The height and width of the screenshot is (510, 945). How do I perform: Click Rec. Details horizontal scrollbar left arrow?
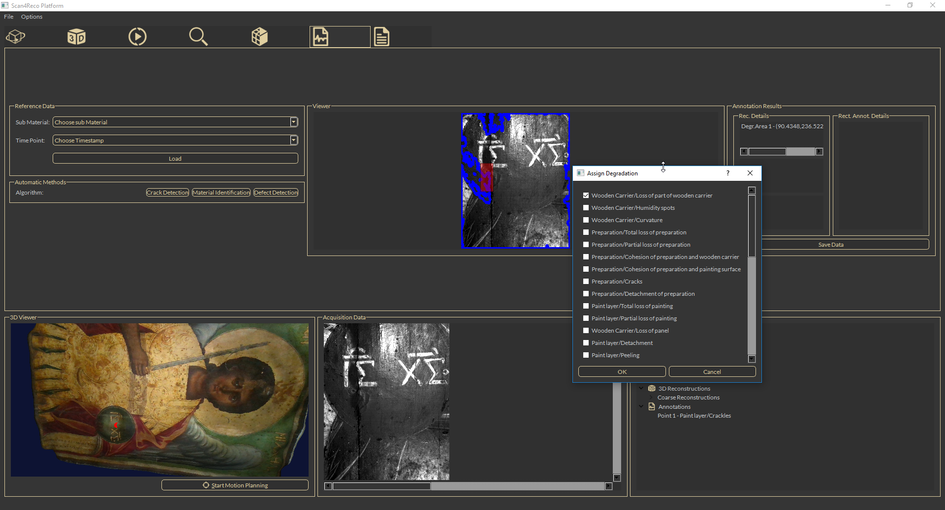[x=744, y=151]
